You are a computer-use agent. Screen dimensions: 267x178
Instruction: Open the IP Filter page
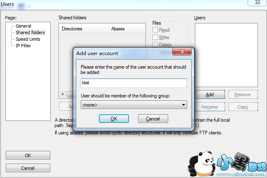point(23,46)
